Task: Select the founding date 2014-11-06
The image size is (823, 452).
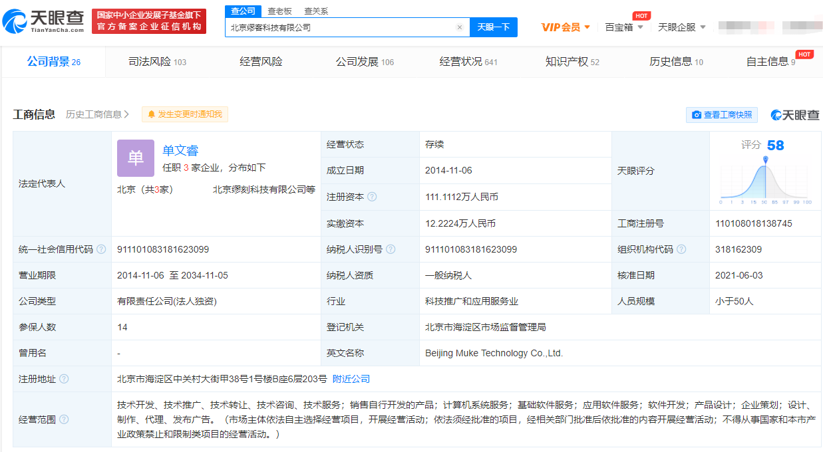Action: 448,170
